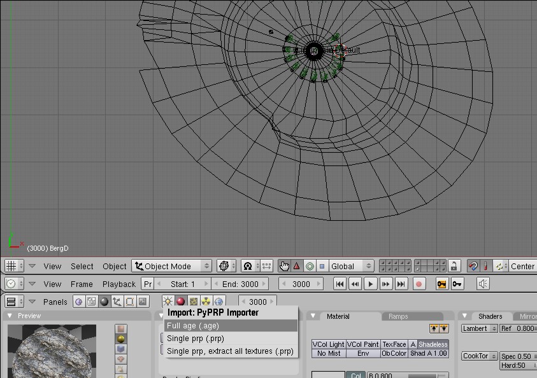537x378 pixels.
Task: Select the Editing context button in Panels
Action: pyautogui.click(x=130, y=302)
